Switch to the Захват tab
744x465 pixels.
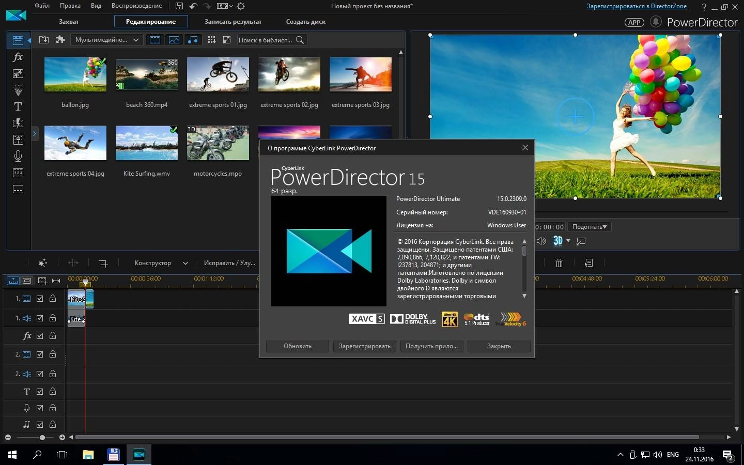(x=69, y=22)
